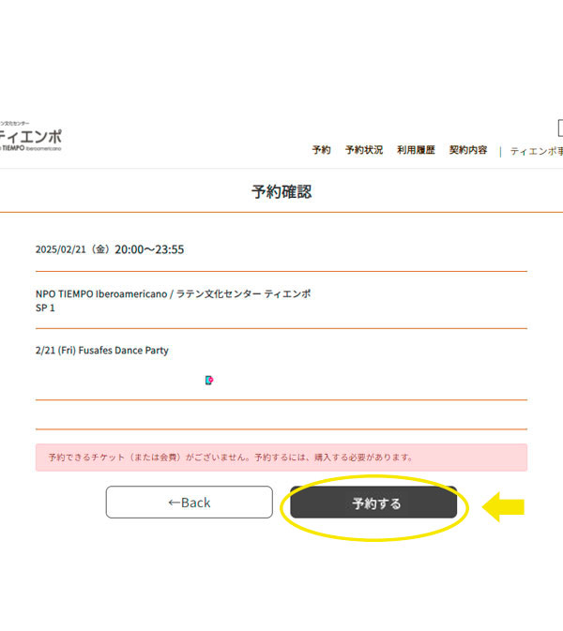Click the Tiempo logo in the header
Image resolution: width=563 pixels, height=631 pixels.
click(31, 137)
